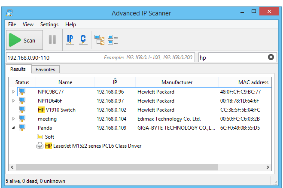Click the horizontal scrollbar thumb
Viewport: 283px width, 188px height.
click(117, 167)
